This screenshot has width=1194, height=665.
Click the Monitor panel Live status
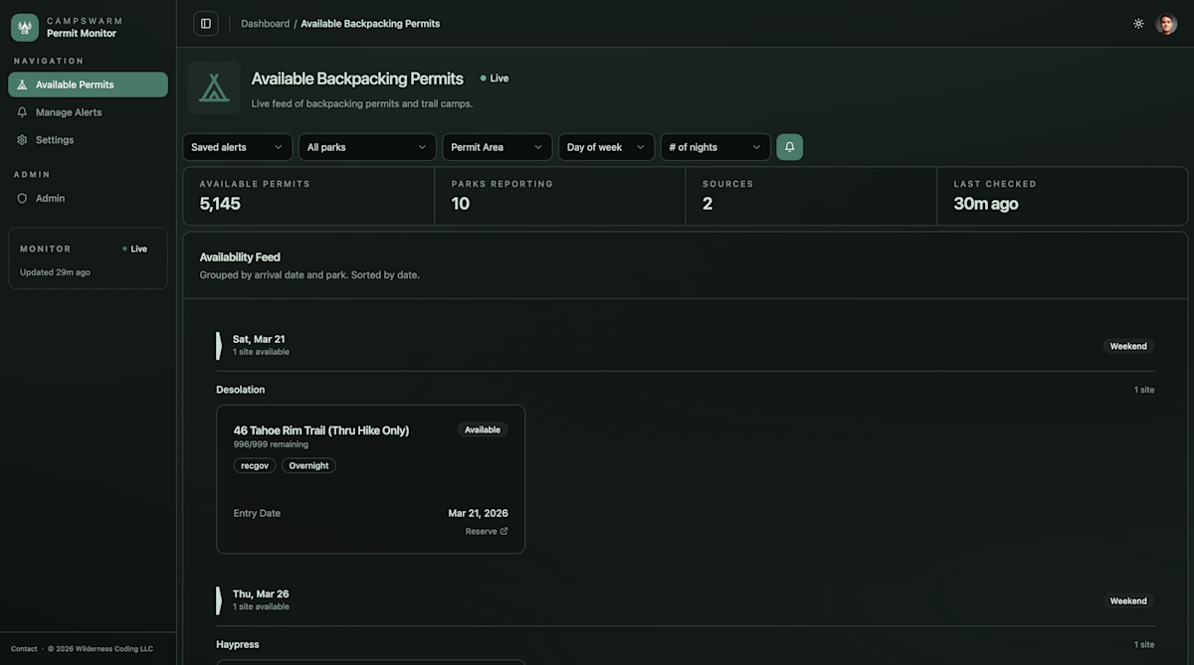coord(134,249)
